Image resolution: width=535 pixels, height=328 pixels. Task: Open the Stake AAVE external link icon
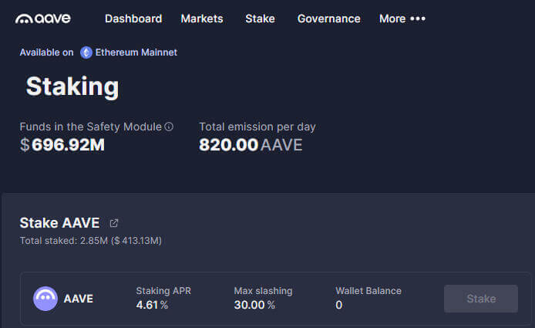point(114,223)
